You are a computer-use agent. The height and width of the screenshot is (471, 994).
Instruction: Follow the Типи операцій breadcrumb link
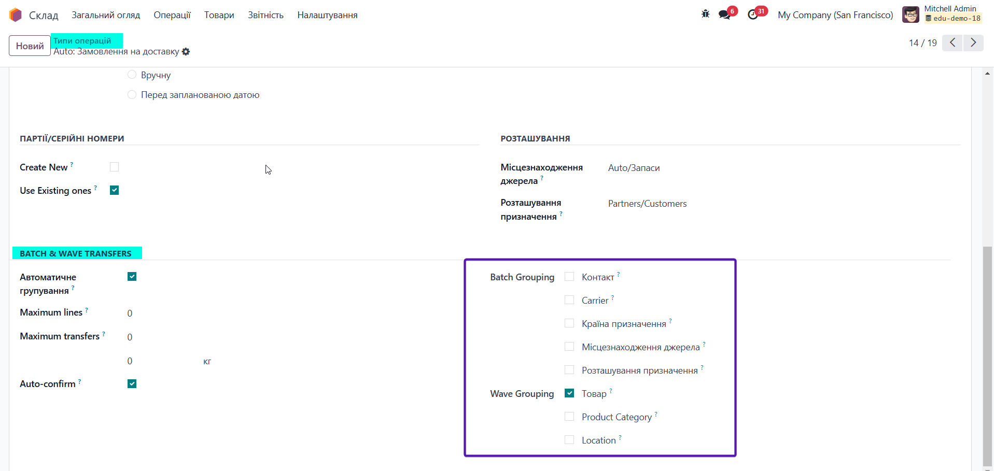[82, 40]
